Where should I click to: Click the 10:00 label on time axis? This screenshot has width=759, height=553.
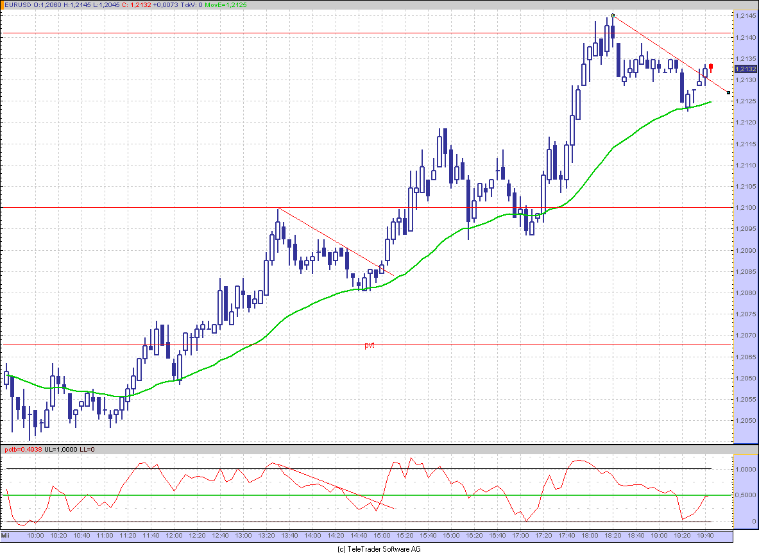click(35, 536)
